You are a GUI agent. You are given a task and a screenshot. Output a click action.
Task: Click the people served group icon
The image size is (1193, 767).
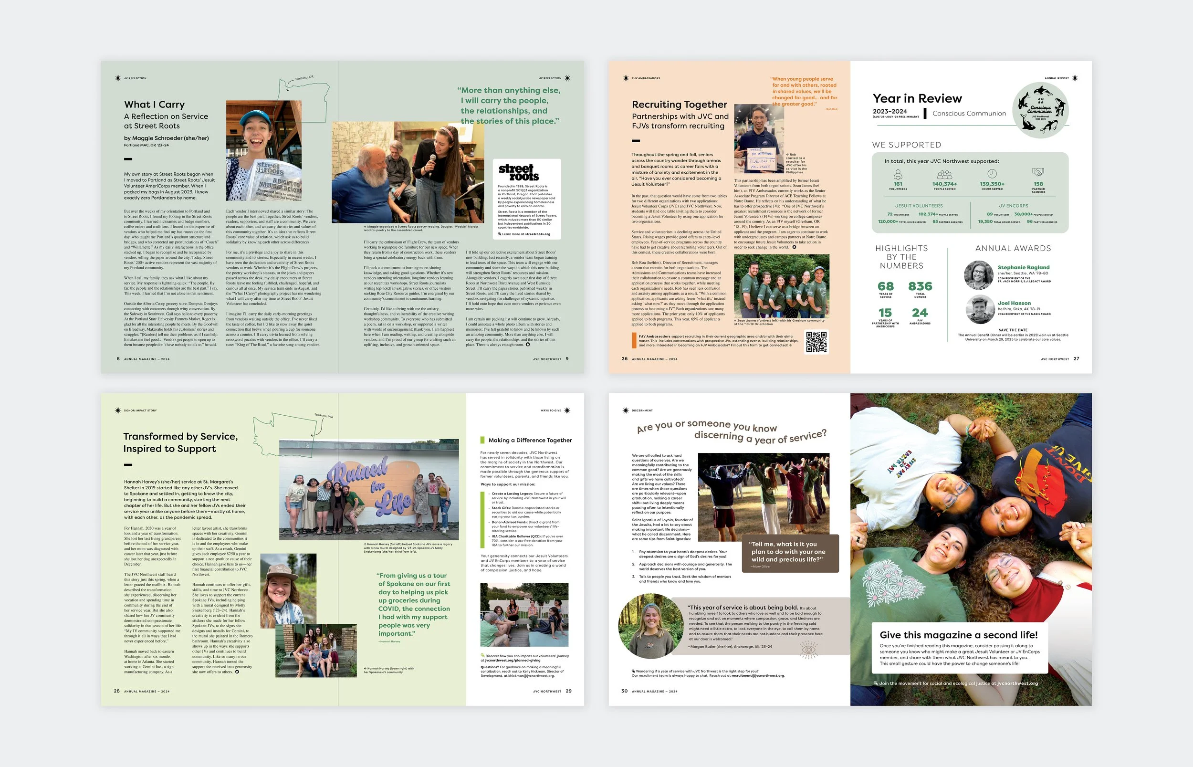coord(944,174)
